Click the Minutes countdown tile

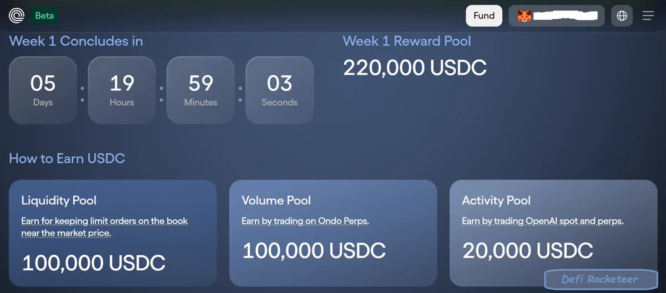click(x=200, y=90)
